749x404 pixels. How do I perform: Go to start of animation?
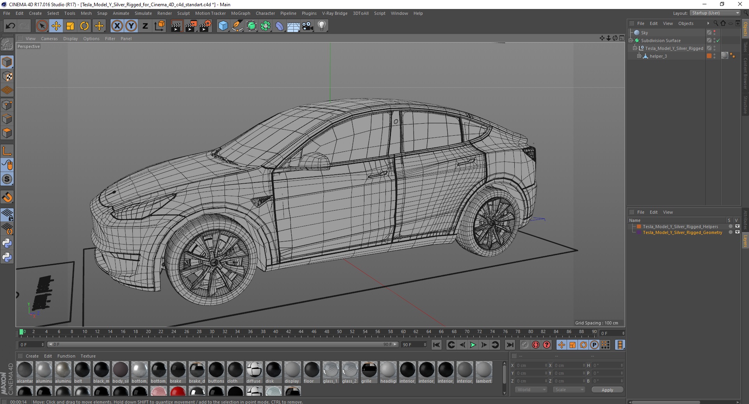click(437, 345)
